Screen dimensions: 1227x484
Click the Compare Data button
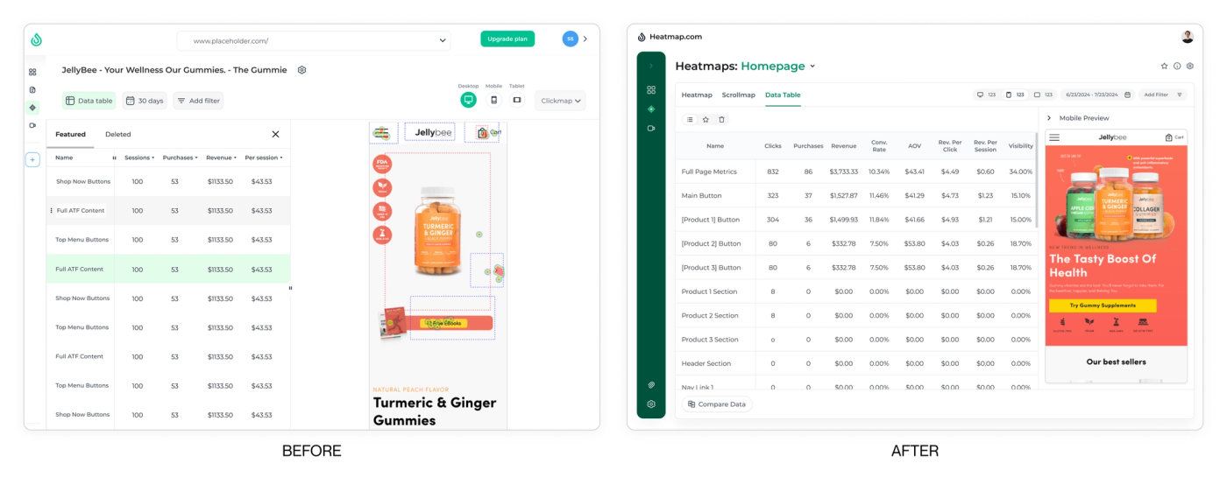click(717, 404)
